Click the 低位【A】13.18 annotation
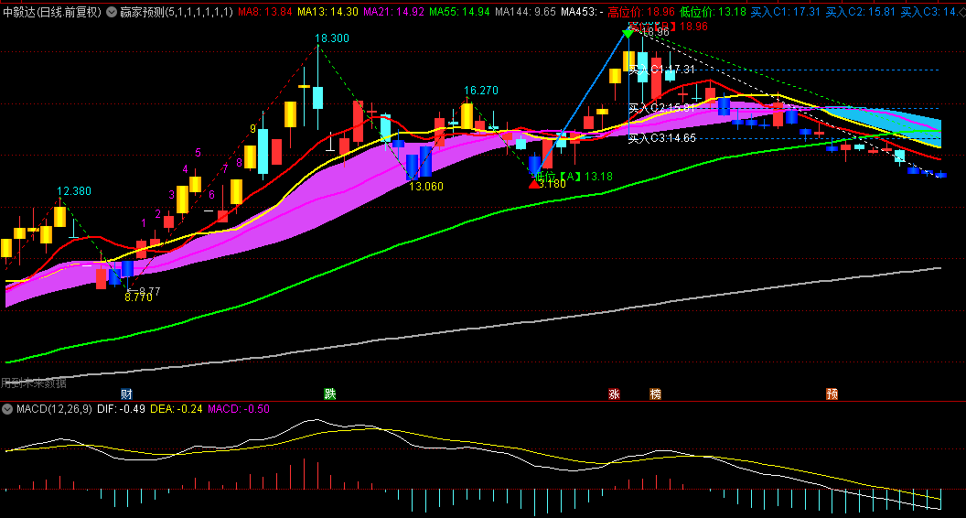The width and height of the screenshot is (966, 518). point(574,177)
